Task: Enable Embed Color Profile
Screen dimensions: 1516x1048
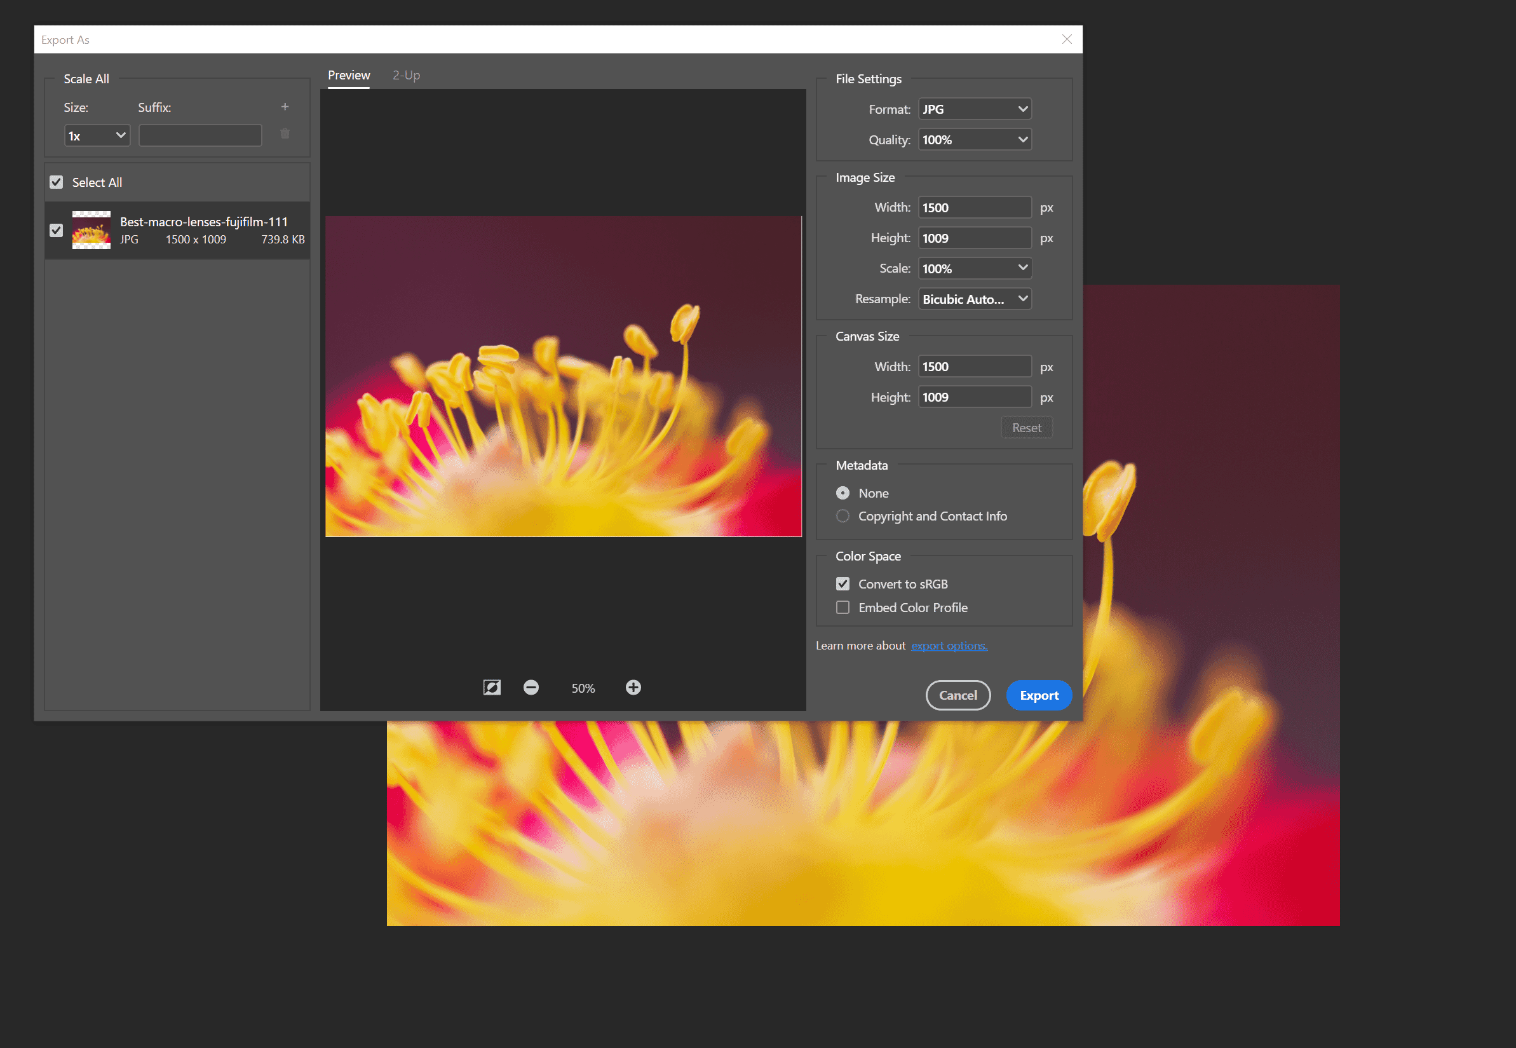Action: click(x=843, y=608)
